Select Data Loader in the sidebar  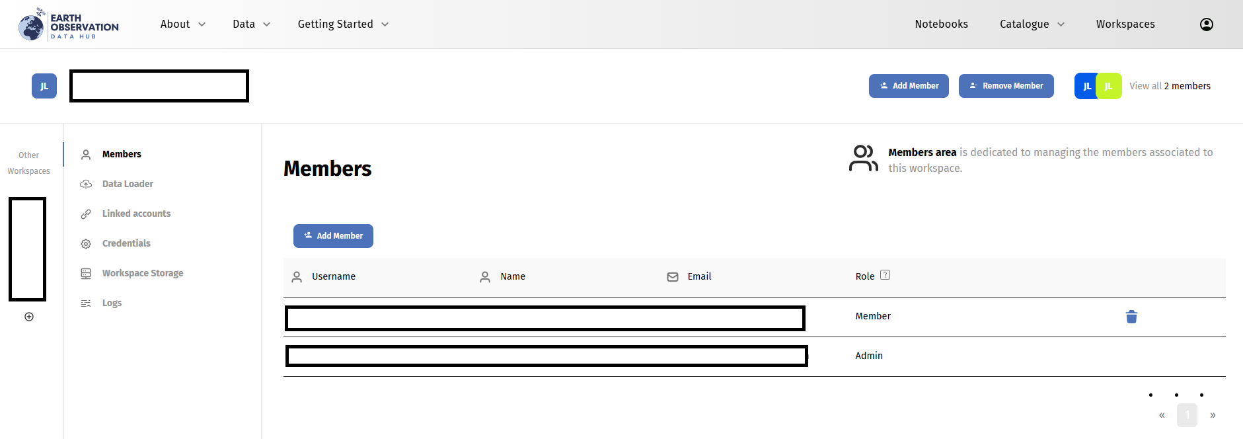tap(128, 184)
